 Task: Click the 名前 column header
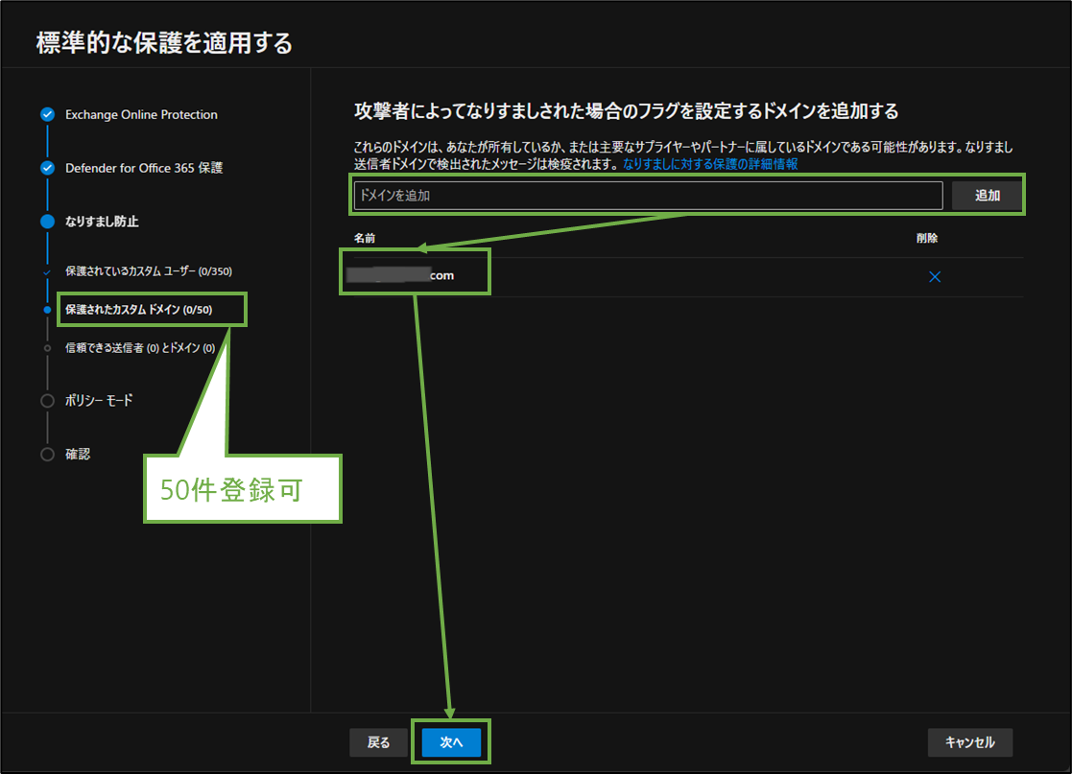coord(365,239)
